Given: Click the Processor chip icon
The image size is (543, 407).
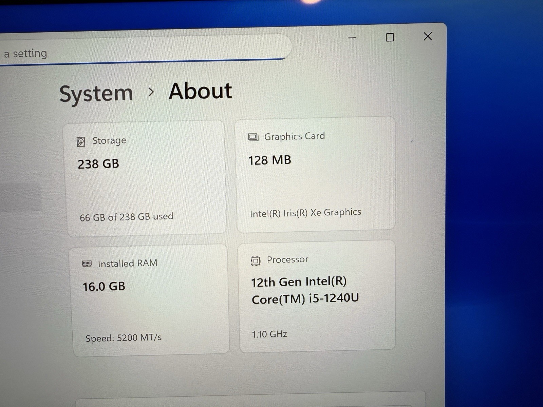Looking at the screenshot, I should (256, 260).
